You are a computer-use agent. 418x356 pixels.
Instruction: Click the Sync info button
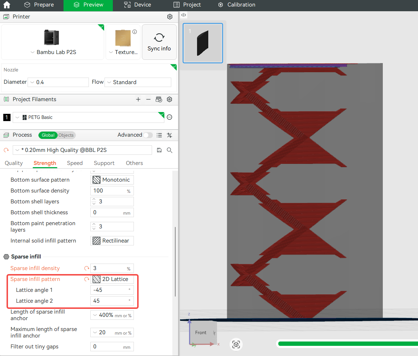pos(159,42)
